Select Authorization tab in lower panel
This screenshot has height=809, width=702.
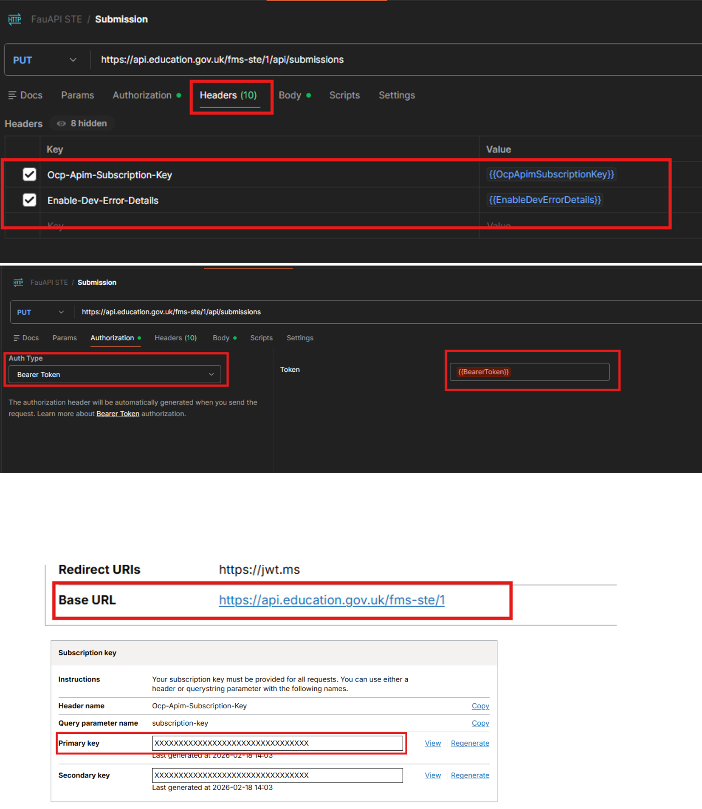[116, 338]
